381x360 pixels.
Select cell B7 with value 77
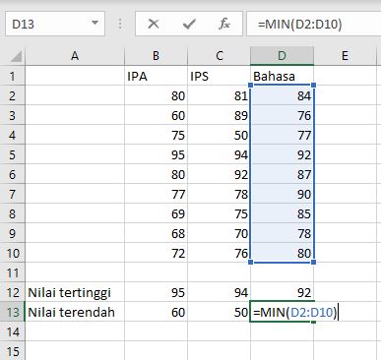156,194
